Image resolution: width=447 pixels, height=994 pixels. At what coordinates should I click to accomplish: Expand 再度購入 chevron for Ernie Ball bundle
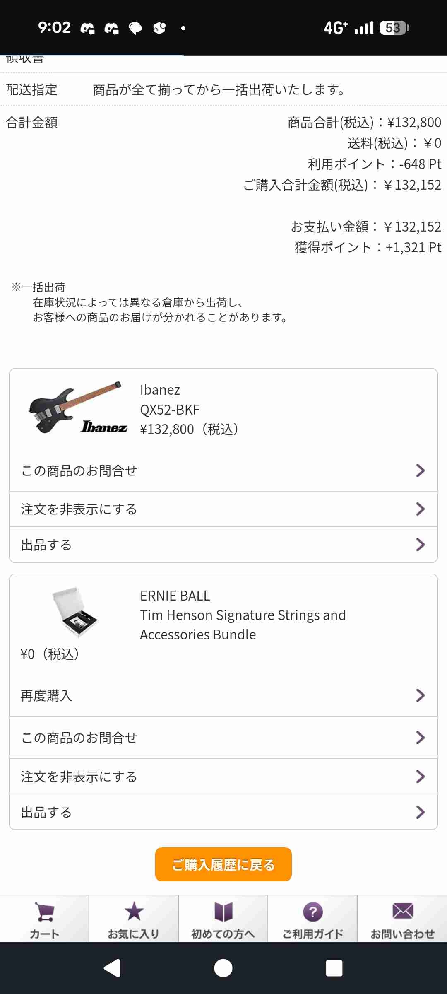pos(420,695)
